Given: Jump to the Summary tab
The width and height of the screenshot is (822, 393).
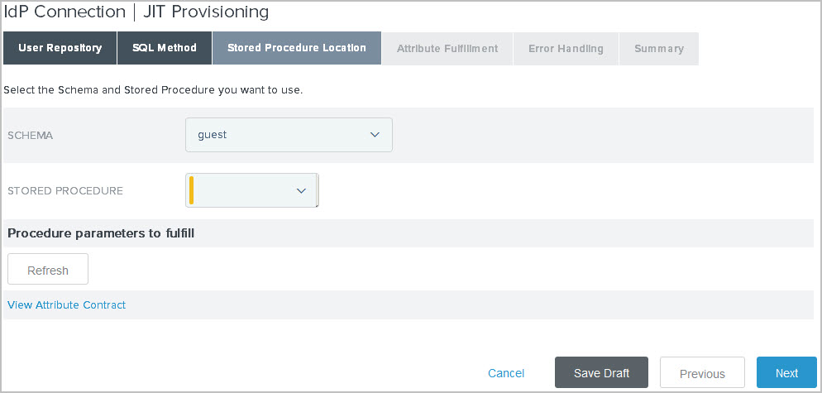Looking at the screenshot, I should 658,49.
